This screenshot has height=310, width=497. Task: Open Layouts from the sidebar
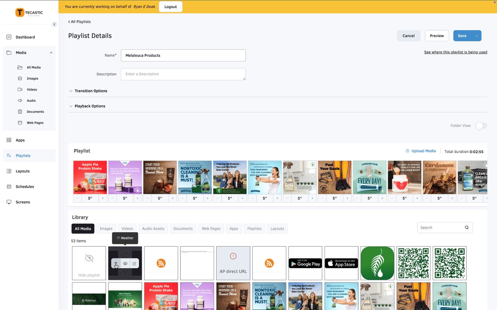22,171
